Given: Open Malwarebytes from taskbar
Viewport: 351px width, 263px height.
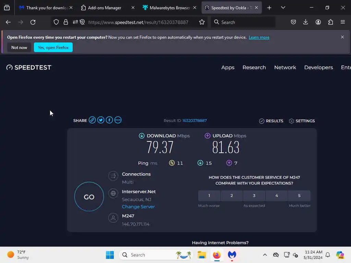Looking at the screenshot, I should [x=232, y=255].
